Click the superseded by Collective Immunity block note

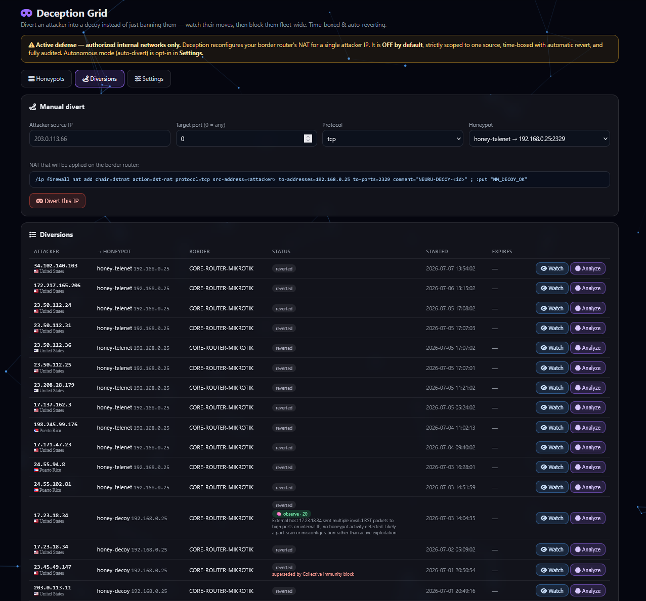click(313, 574)
